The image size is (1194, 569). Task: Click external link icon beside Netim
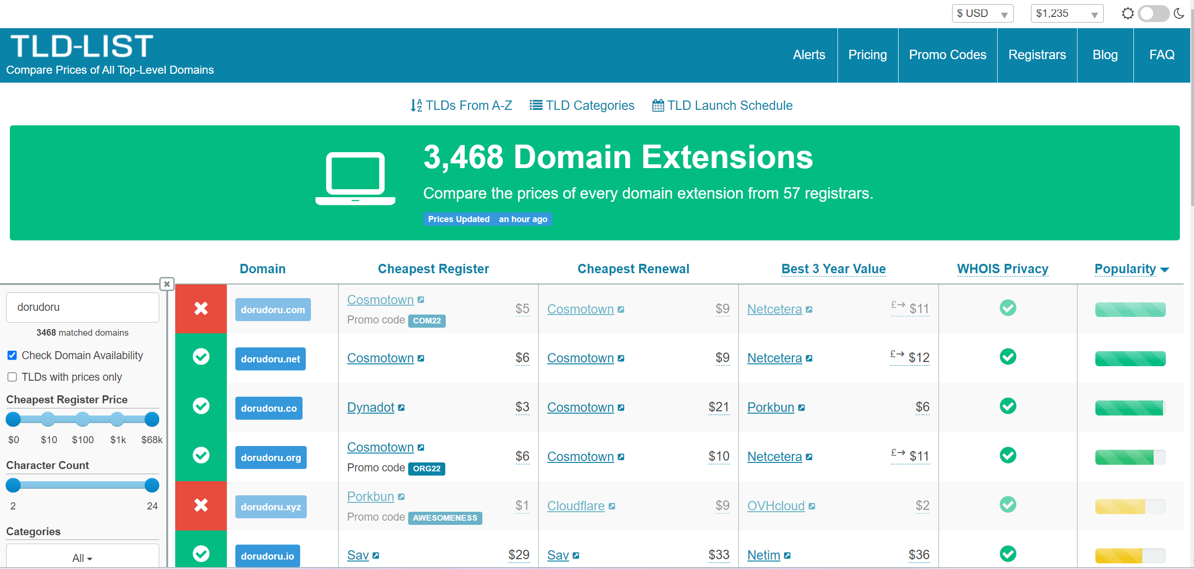pos(788,556)
